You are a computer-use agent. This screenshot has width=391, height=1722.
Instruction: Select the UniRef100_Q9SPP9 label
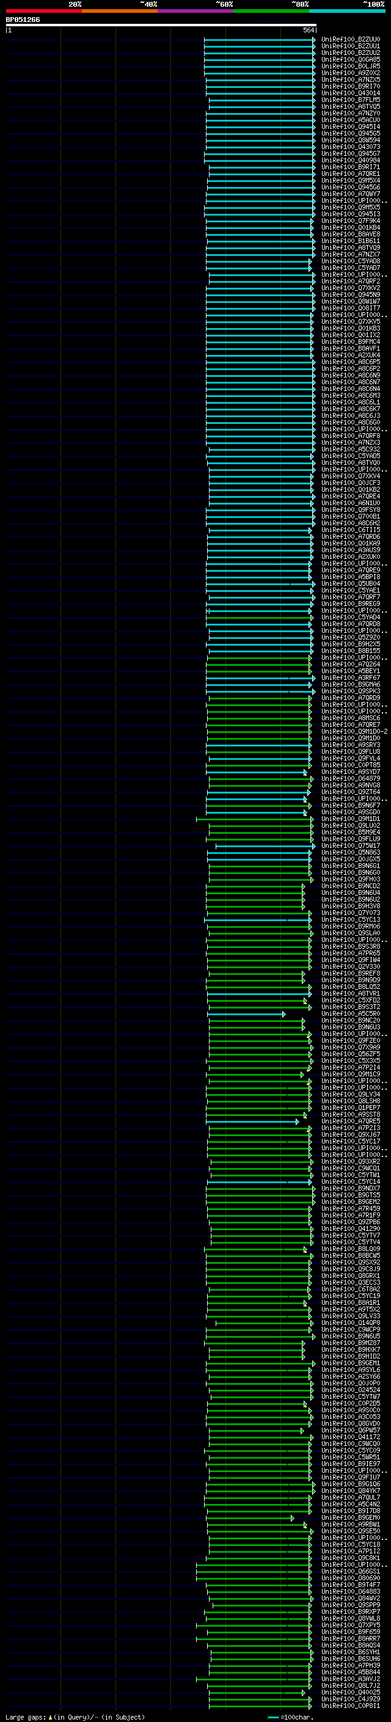pos(350,1606)
